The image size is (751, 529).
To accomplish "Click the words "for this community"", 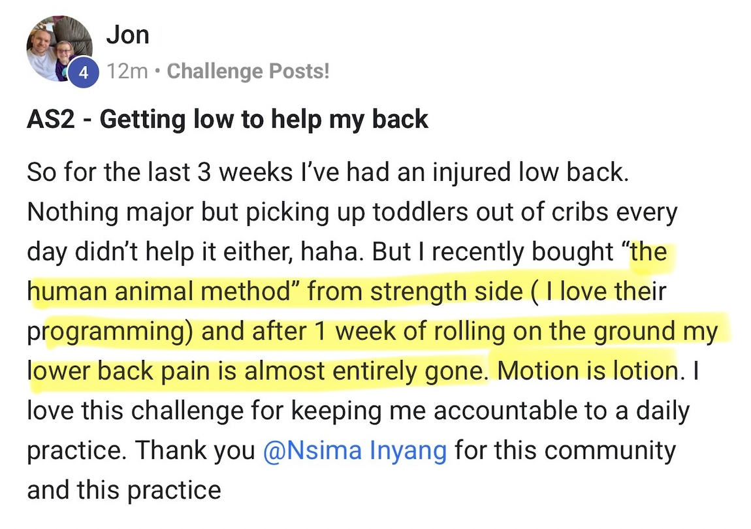I will click(565, 451).
